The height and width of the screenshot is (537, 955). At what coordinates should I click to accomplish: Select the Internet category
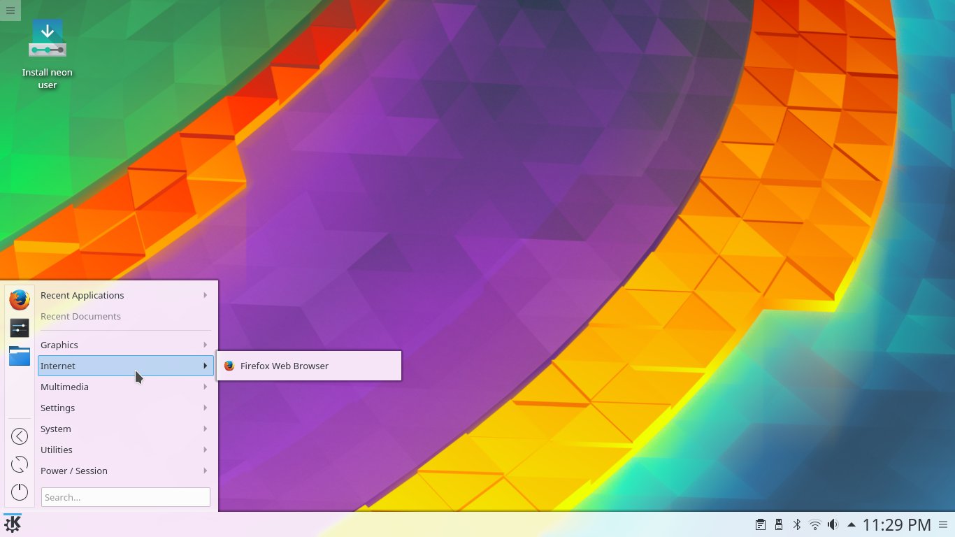click(126, 366)
